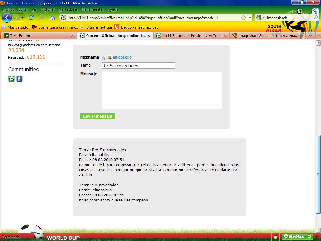Image resolution: width=321 pixels, height=241 pixels.
Task: Click the browser Back arrow button
Action: pos(7,18)
